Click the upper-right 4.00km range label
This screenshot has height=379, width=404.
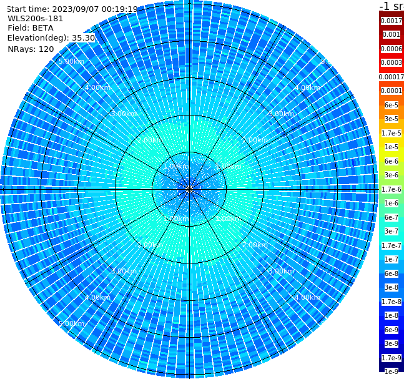tap(307, 87)
